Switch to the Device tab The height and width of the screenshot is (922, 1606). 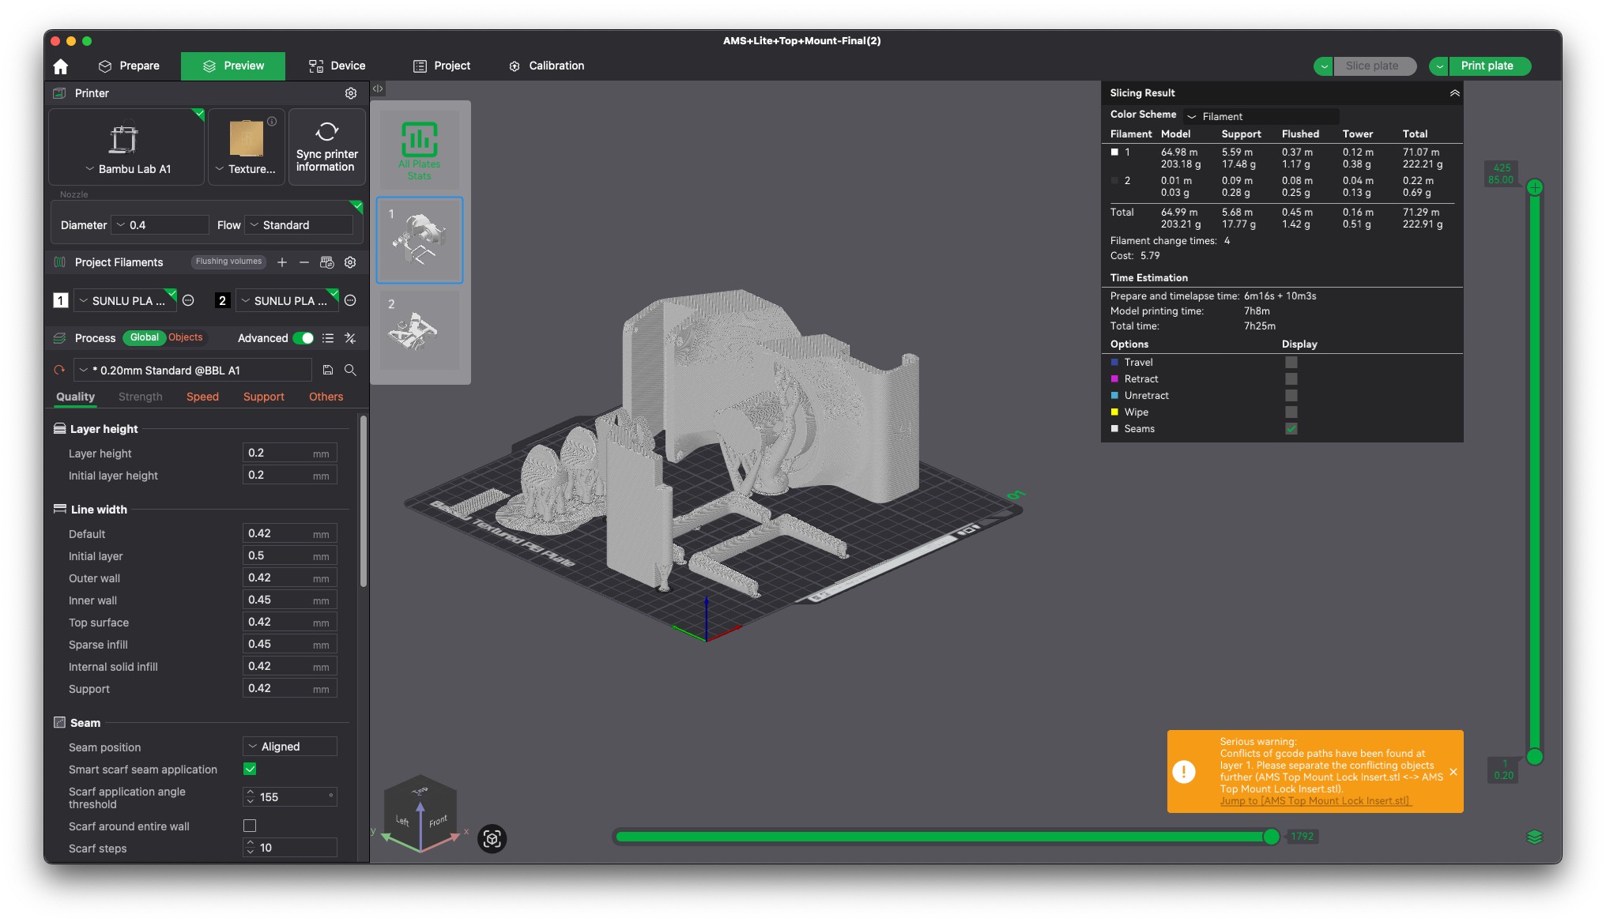pyautogui.click(x=337, y=66)
